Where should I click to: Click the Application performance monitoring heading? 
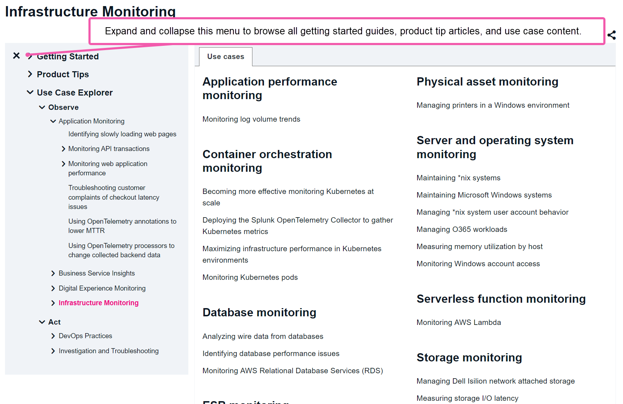click(270, 88)
